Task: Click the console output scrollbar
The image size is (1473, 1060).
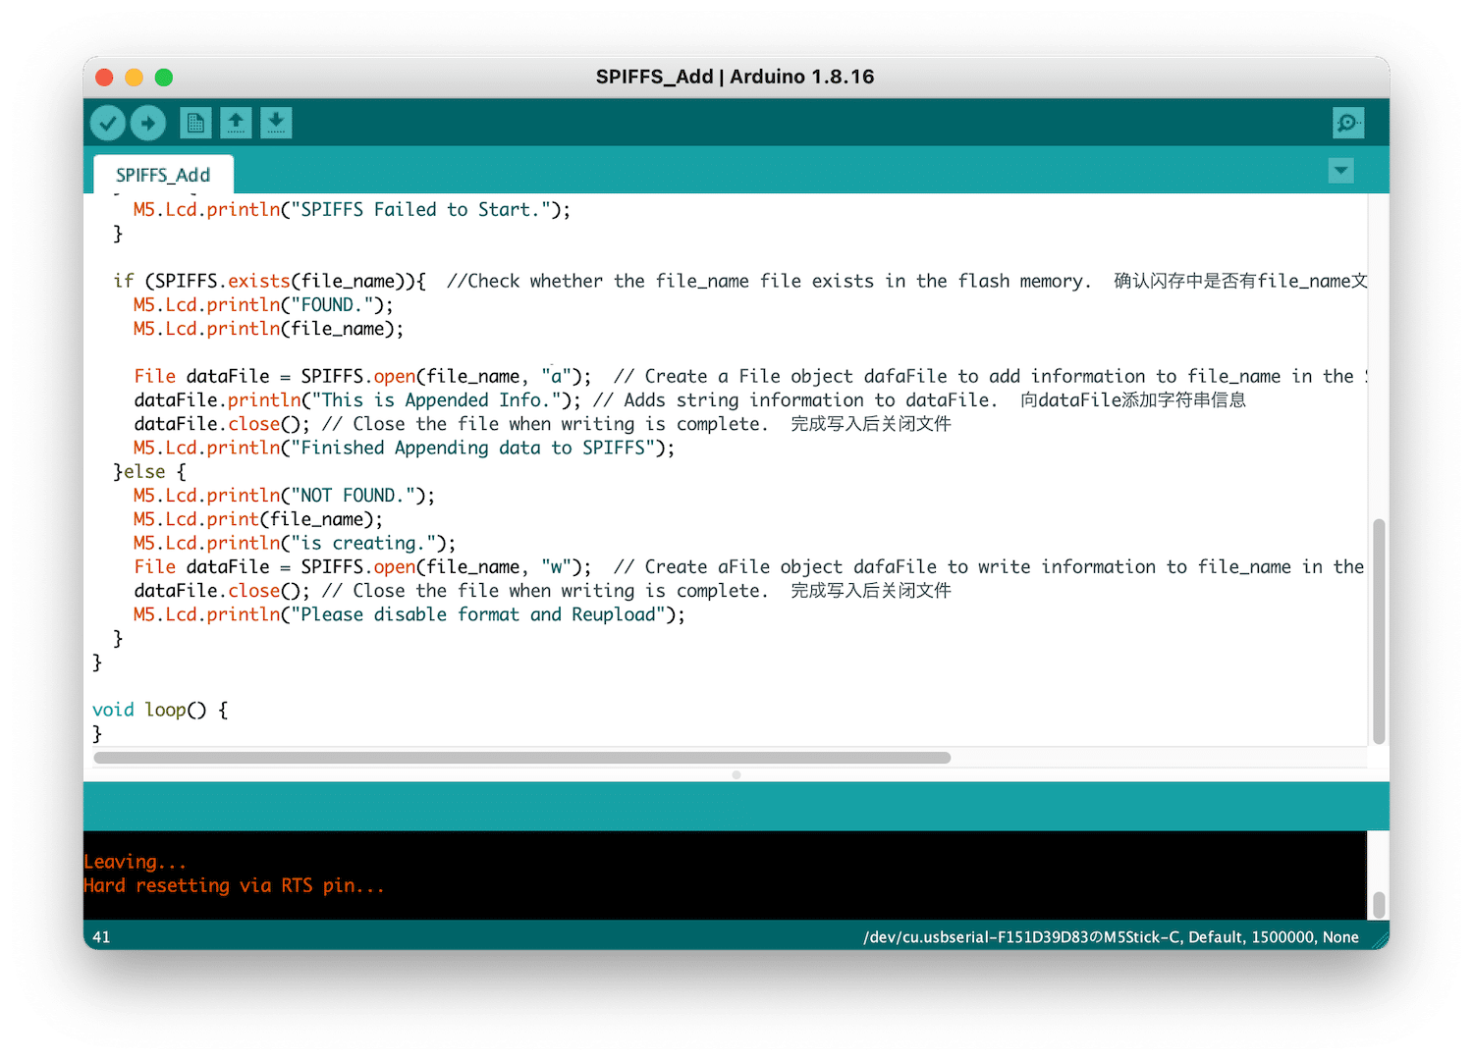Action: click(1379, 903)
